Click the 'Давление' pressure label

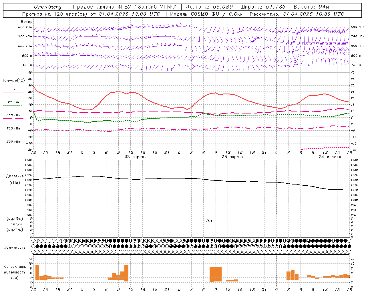15,176
